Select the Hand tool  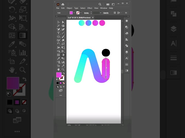click(58, 69)
